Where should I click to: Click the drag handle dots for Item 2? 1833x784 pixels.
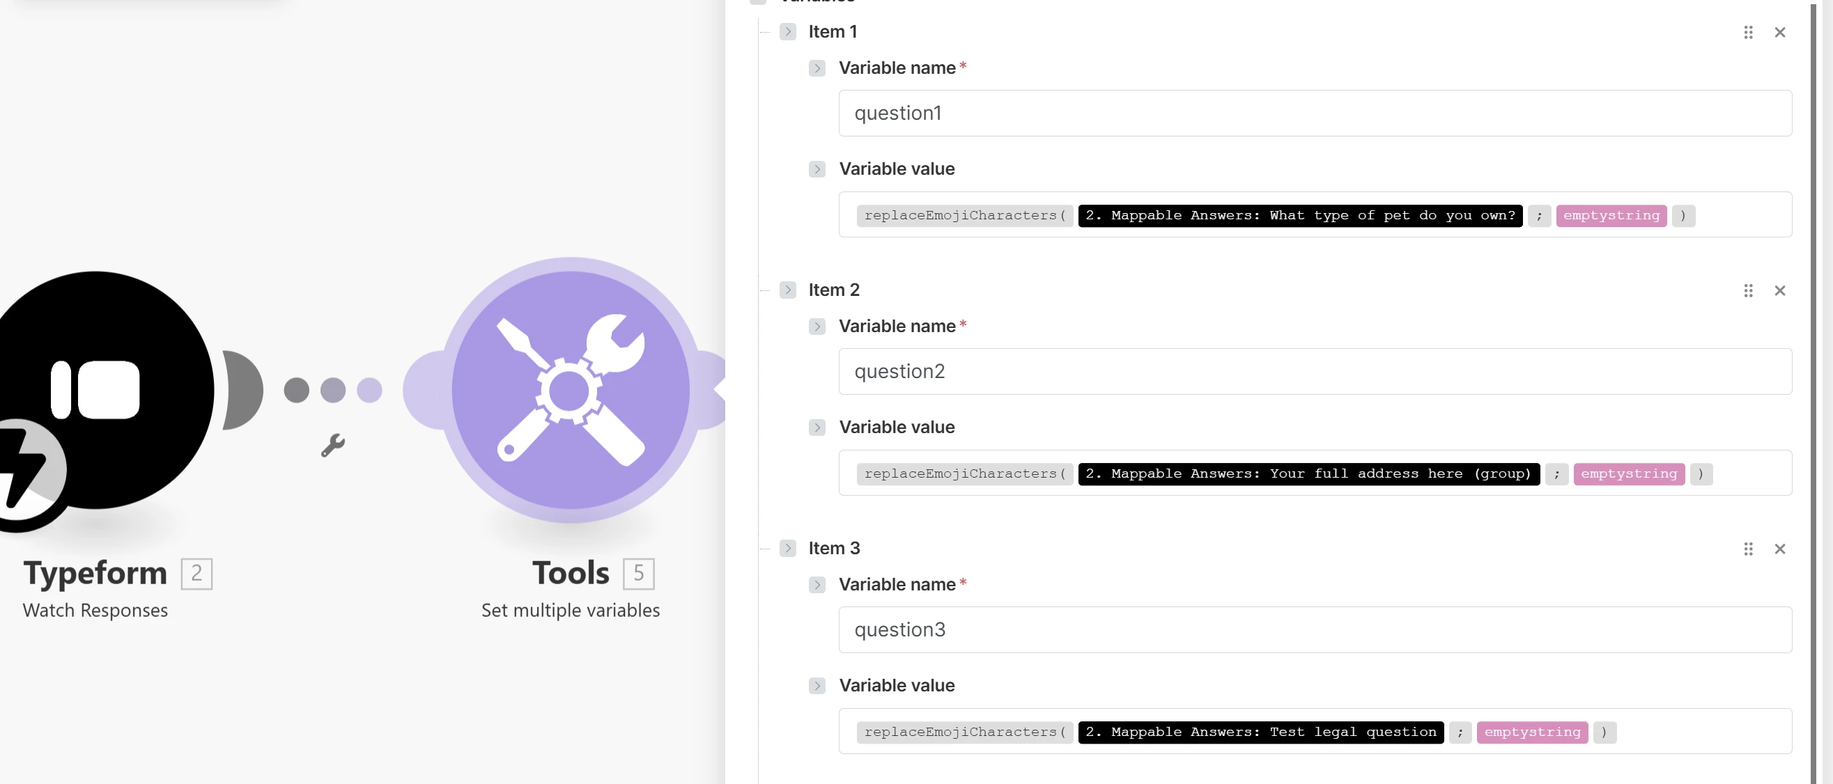click(x=1747, y=290)
